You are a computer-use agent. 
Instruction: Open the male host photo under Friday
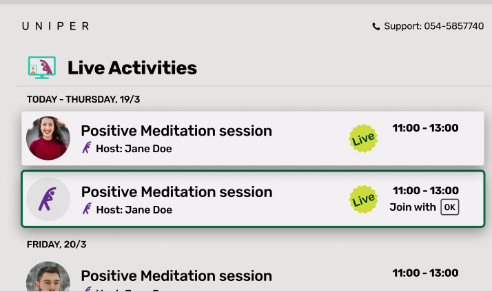tap(48, 279)
